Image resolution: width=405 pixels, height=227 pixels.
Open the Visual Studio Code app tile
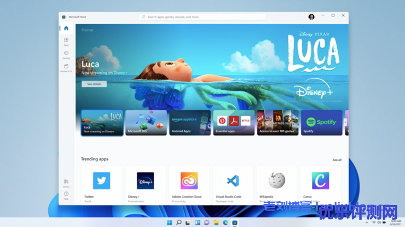pos(233,184)
